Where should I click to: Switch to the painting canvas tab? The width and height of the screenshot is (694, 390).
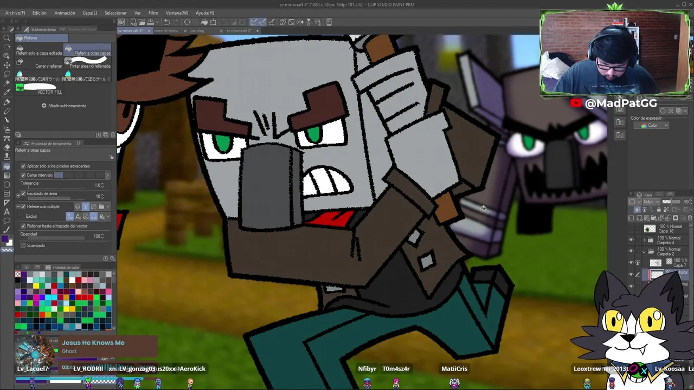pyautogui.click(x=197, y=31)
